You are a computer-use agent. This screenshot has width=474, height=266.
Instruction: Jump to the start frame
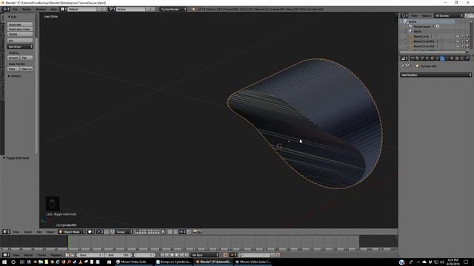(x=163, y=255)
